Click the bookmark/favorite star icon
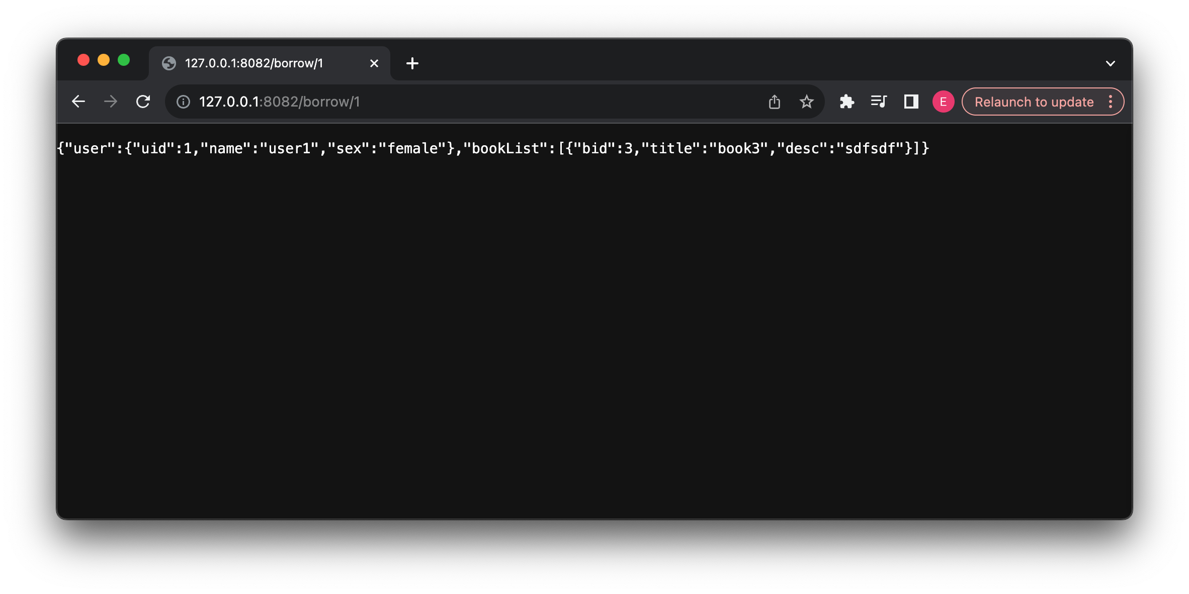The height and width of the screenshot is (594, 1189). (807, 102)
